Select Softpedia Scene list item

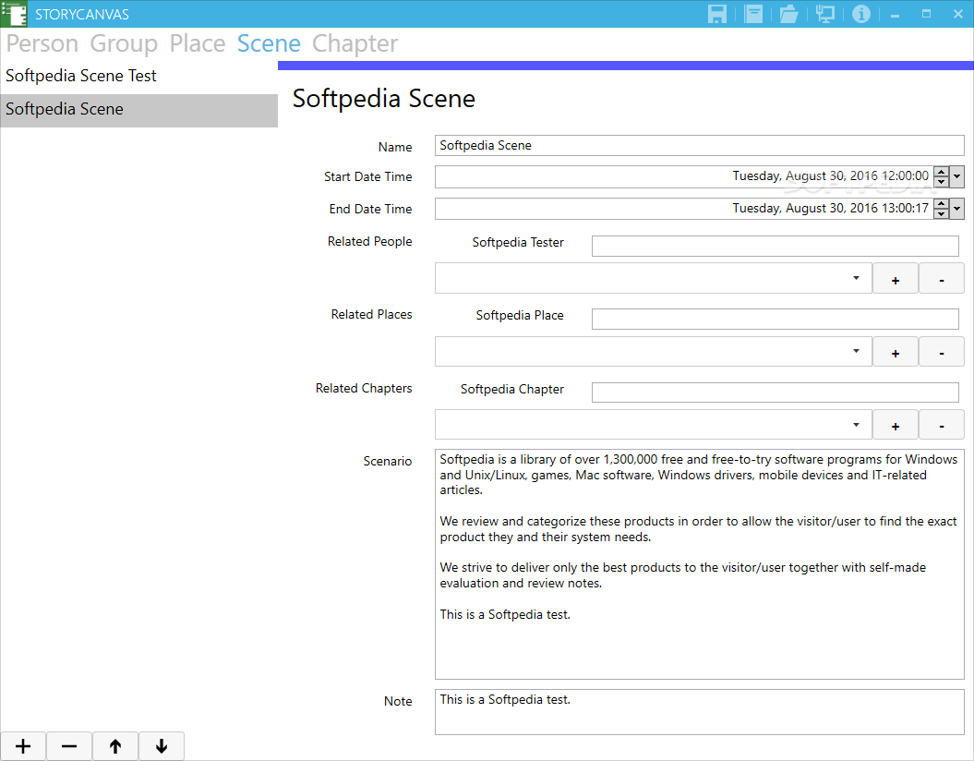139,110
